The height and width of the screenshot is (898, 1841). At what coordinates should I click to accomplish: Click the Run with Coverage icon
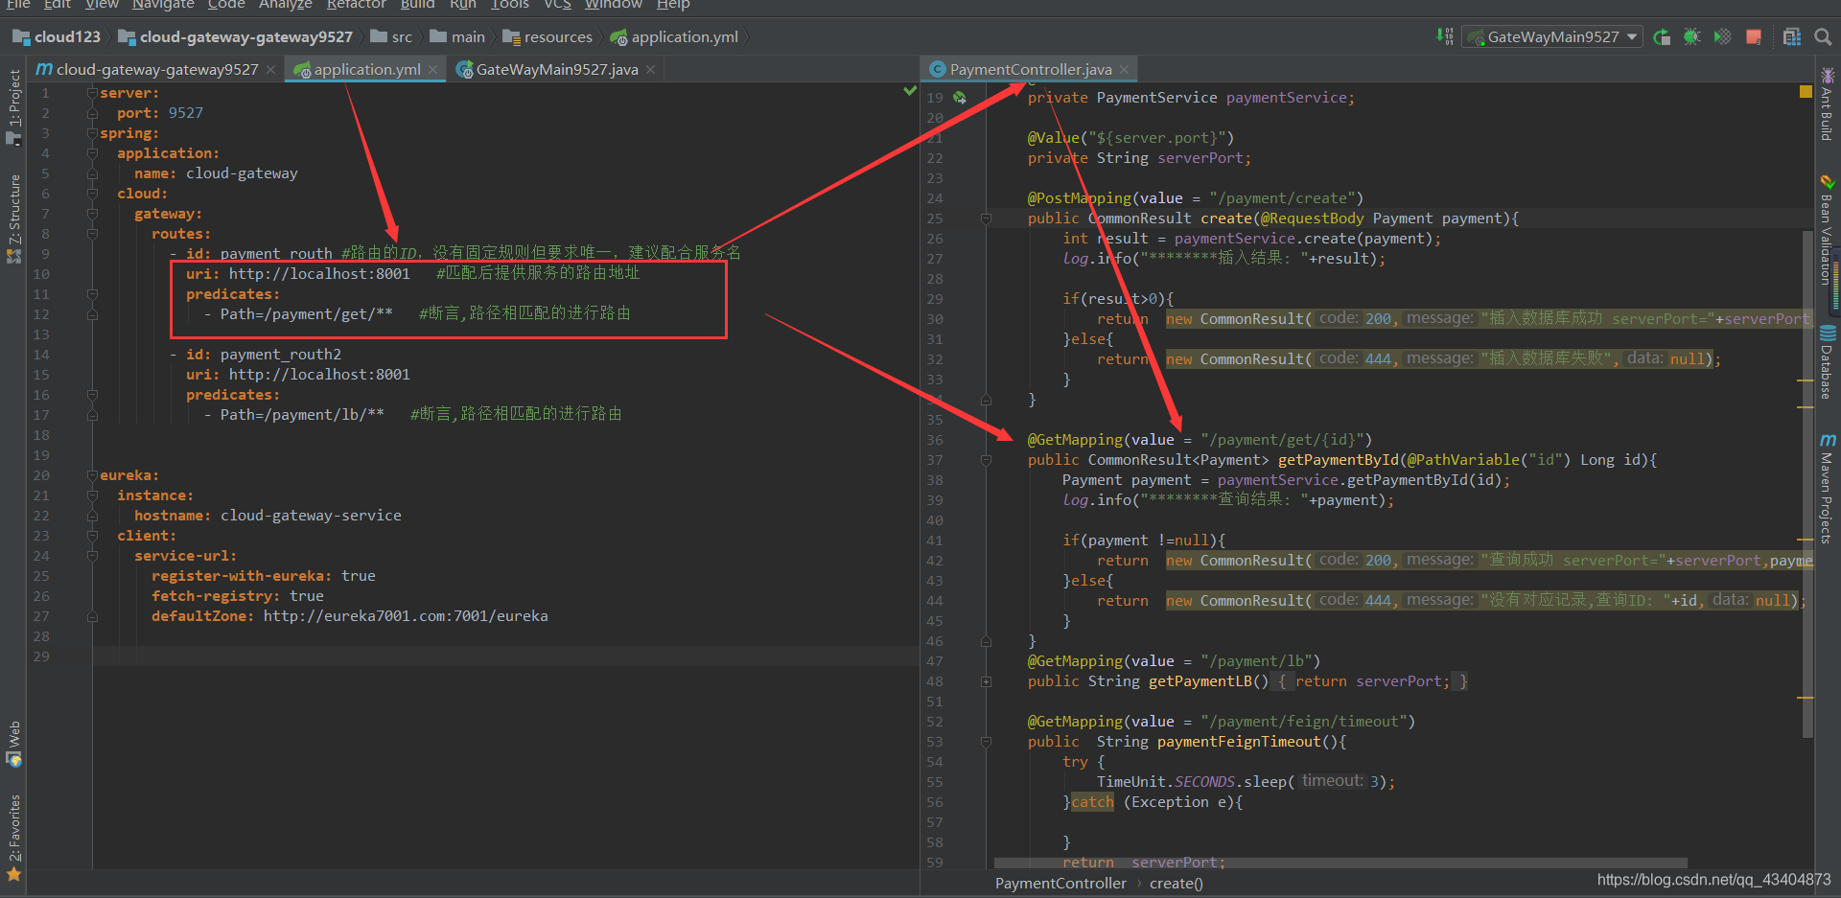click(x=1723, y=36)
